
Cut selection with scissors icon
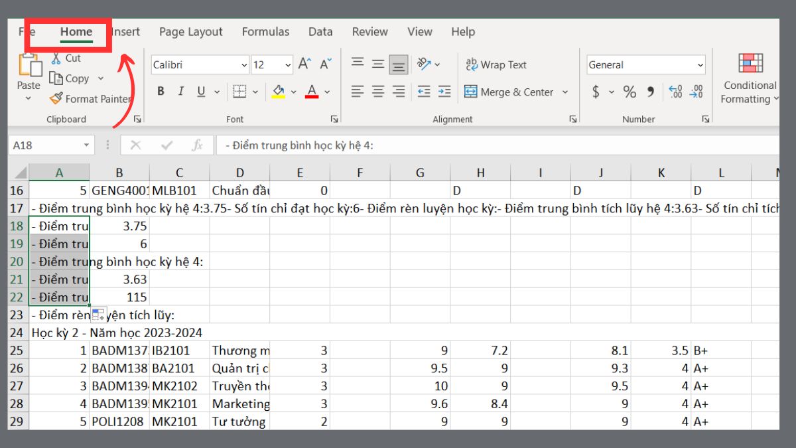pyautogui.click(x=65, y=58)
